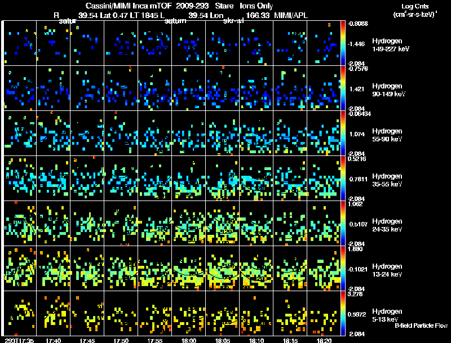Click the 18:00 time axis marker

(189, 340)
